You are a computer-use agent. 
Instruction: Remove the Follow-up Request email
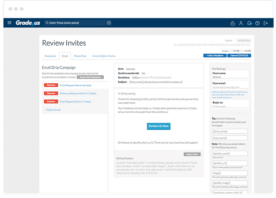coord(51,93)
